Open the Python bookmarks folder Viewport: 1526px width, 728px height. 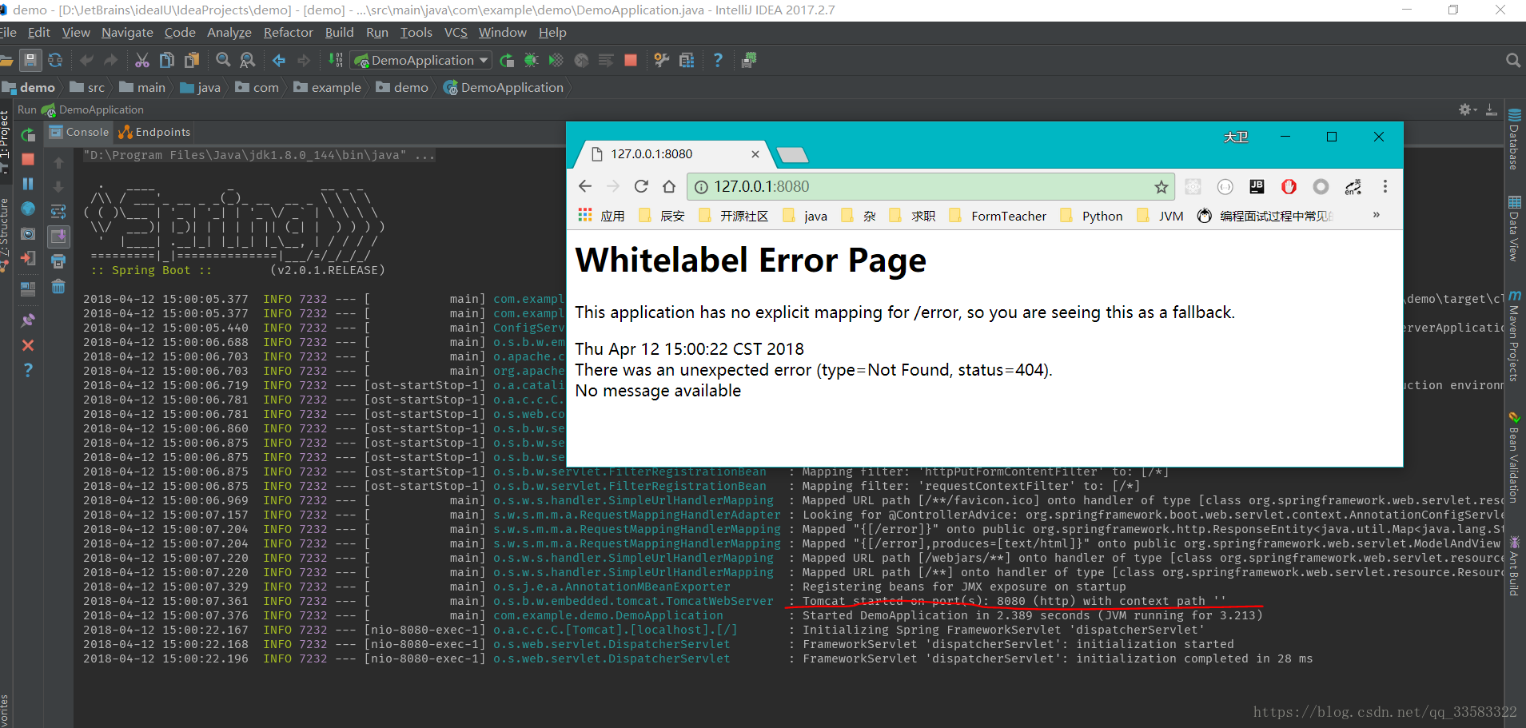click(x=1092, y=216)
